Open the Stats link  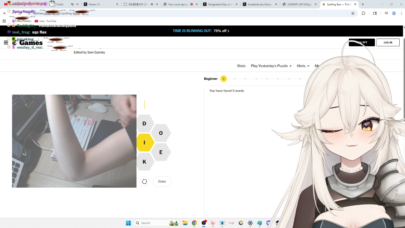click(241, 66)
